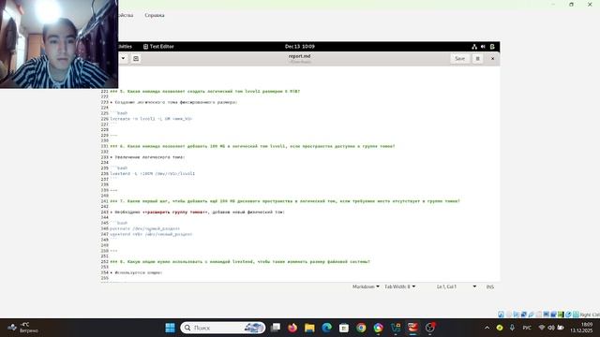This screenshot has height=337, width=600.
Task: Launch Microsoft Edge from the taskbar
Action: (x=327, y=328)
